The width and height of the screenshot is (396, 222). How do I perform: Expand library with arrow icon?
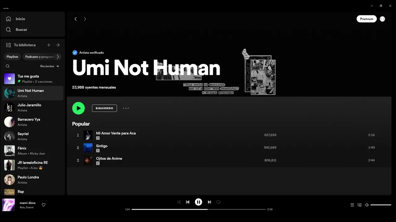(x=58, y=45)
